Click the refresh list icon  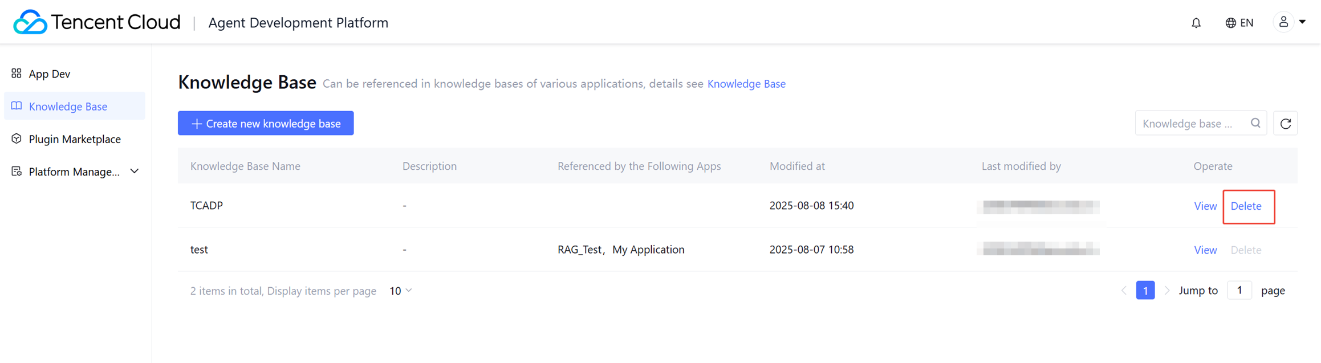coord(1285,124)
